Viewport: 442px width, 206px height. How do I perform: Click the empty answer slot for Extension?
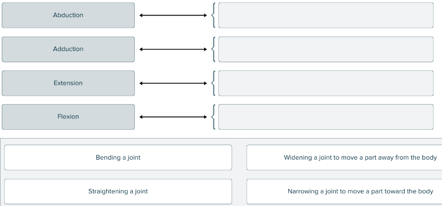(x=326, y=83)
